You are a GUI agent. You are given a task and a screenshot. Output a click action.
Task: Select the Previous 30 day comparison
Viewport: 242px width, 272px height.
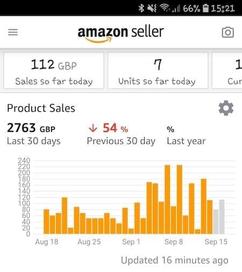point(121,134)
